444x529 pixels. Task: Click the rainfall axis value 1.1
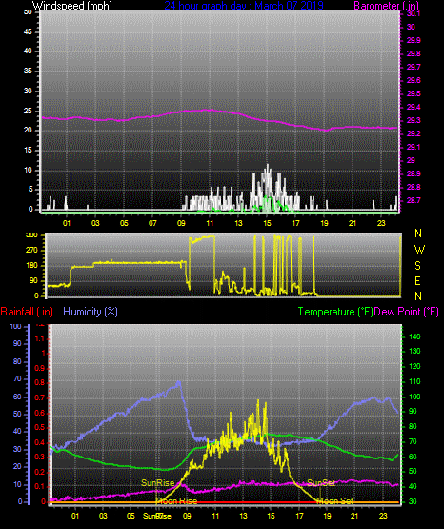tap(39, 338)
